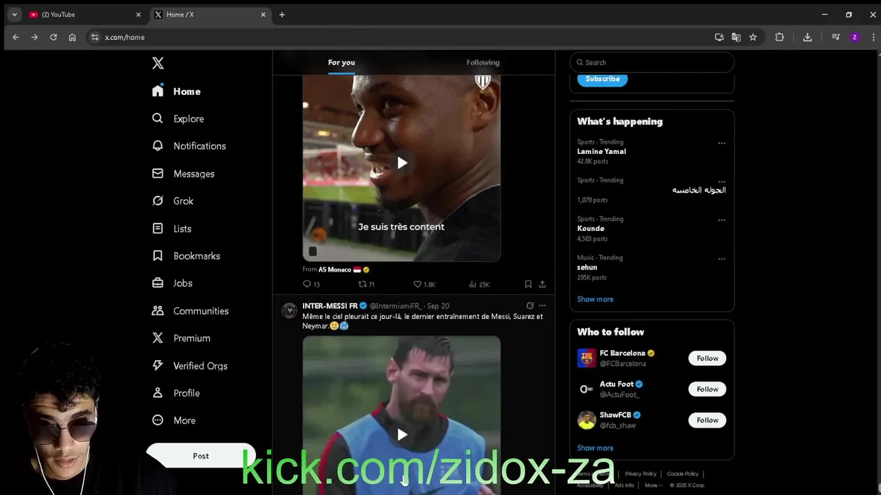Open Lists in the sidebar
This screenshot has width=881, height=495.
[172, 228]
